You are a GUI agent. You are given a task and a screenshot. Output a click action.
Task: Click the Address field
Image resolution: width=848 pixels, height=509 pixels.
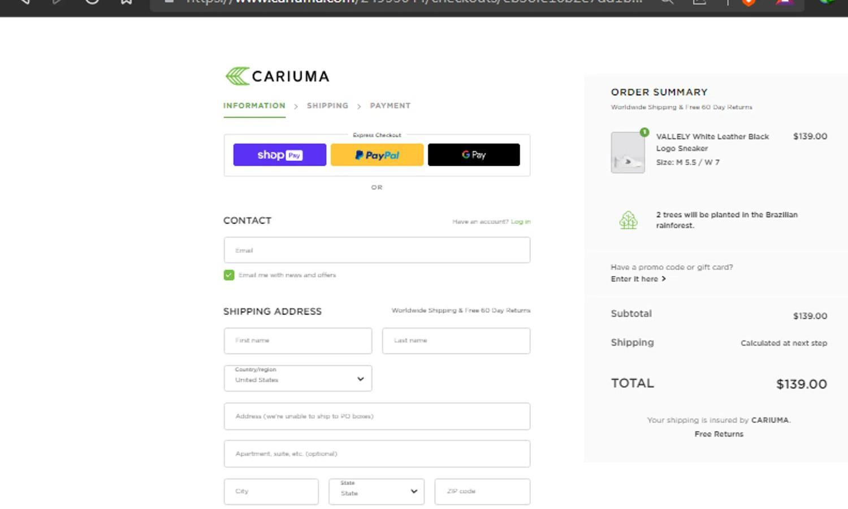point(377,416)
